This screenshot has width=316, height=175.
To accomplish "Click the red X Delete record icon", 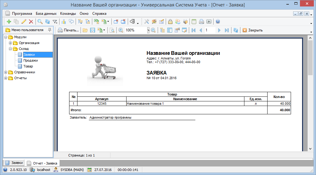I will pyautogui.click(x=31, y=22).
